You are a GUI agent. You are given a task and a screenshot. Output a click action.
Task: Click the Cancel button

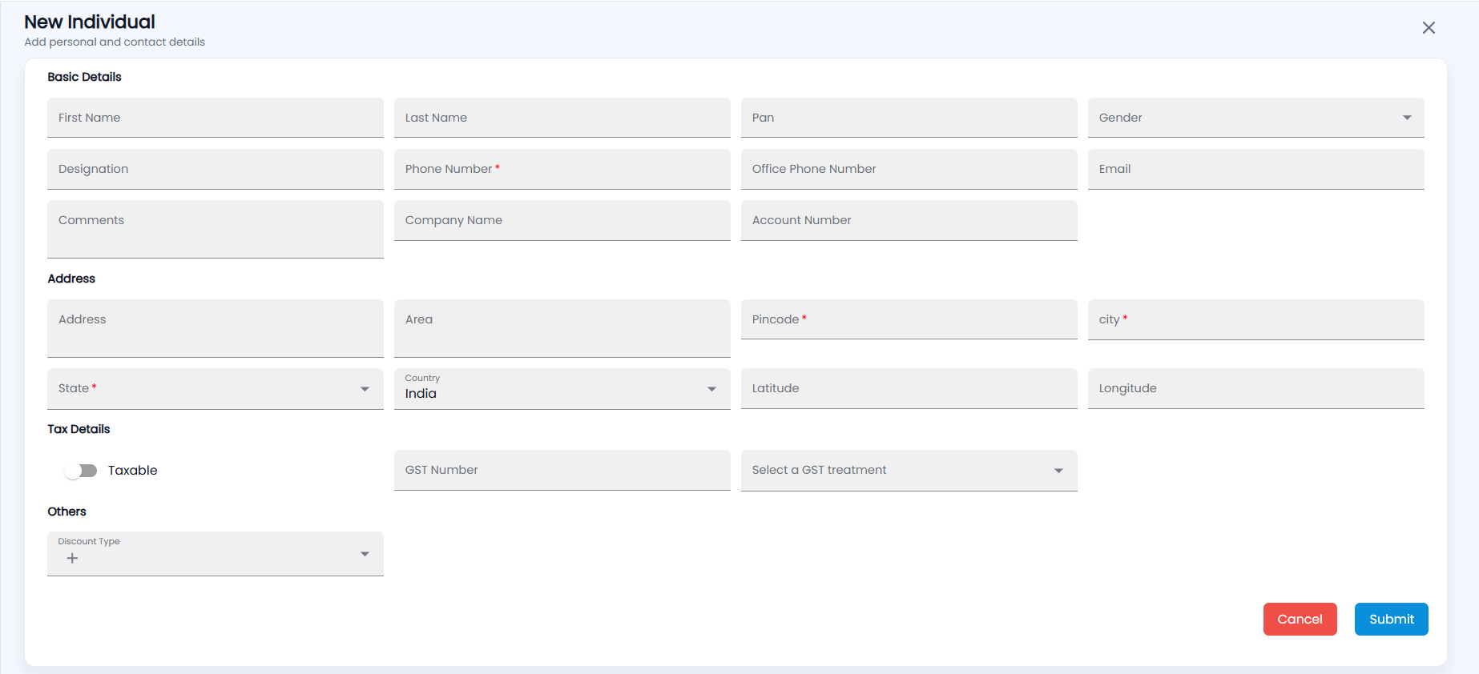tap(1300, 619)
